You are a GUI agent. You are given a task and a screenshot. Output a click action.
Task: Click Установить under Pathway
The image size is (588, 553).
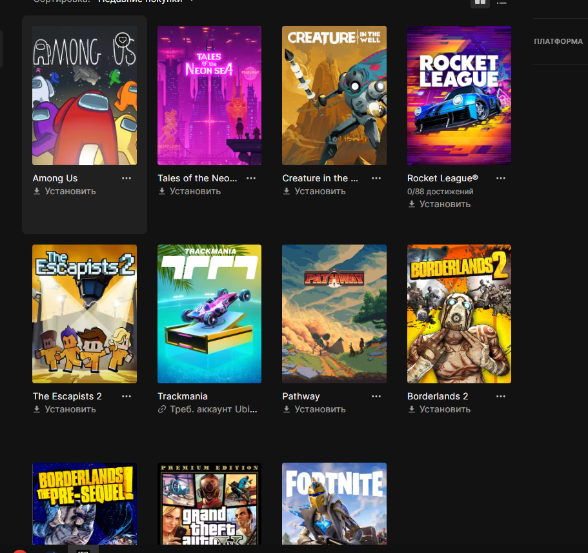(x=314, y=409)
